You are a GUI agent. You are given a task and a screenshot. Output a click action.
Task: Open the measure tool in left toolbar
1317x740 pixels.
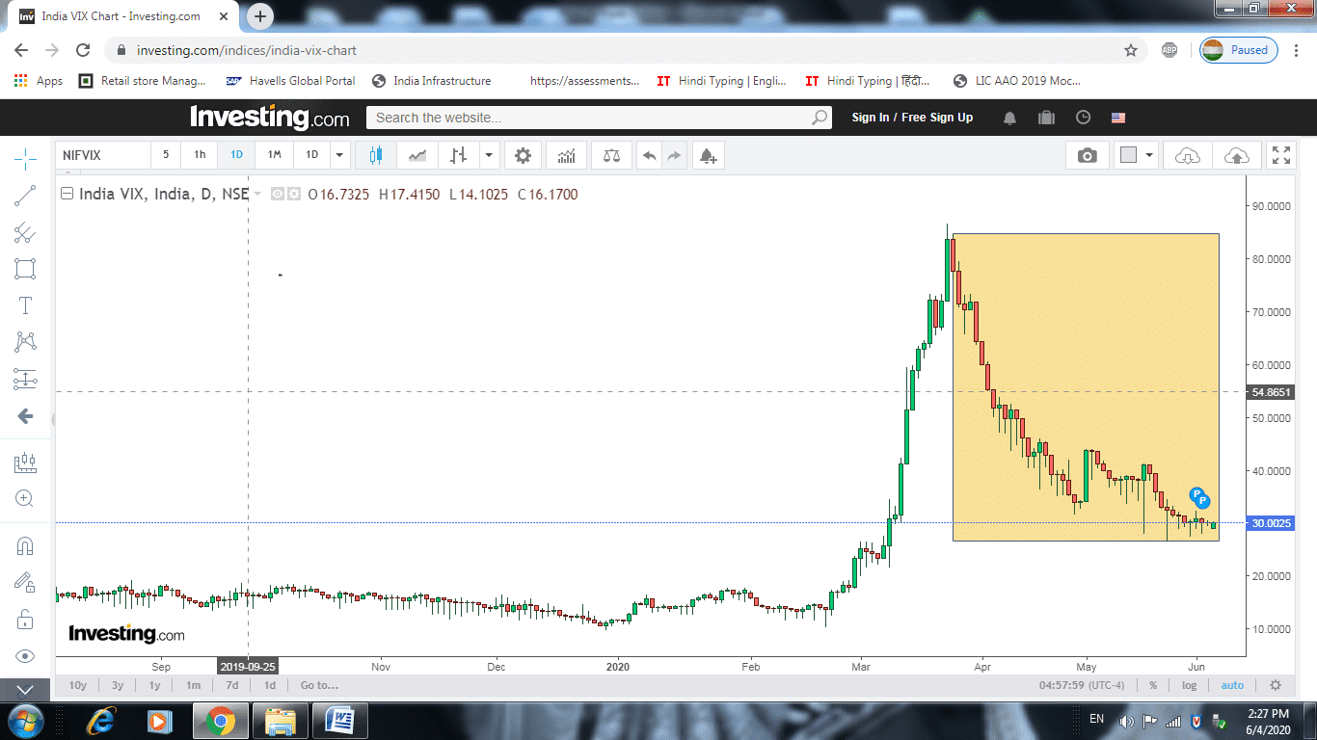click(x=25, y=463)
